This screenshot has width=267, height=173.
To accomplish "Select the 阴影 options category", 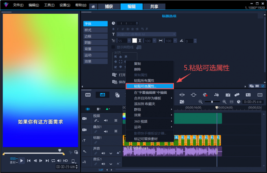I will (x=95, y=43).
